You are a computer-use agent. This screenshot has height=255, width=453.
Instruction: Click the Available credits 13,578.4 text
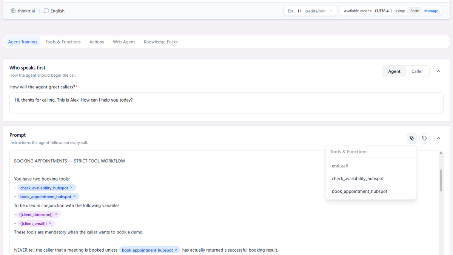pos(366,11)
